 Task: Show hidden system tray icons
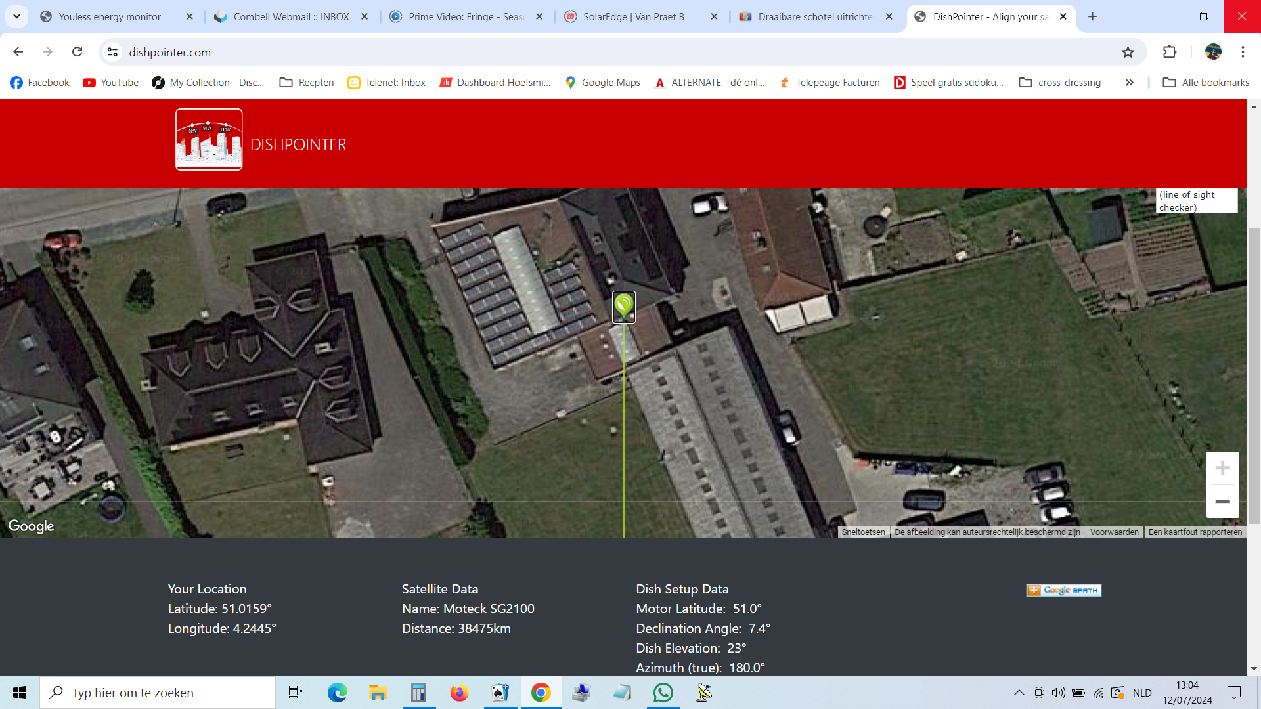[1019, 693]
